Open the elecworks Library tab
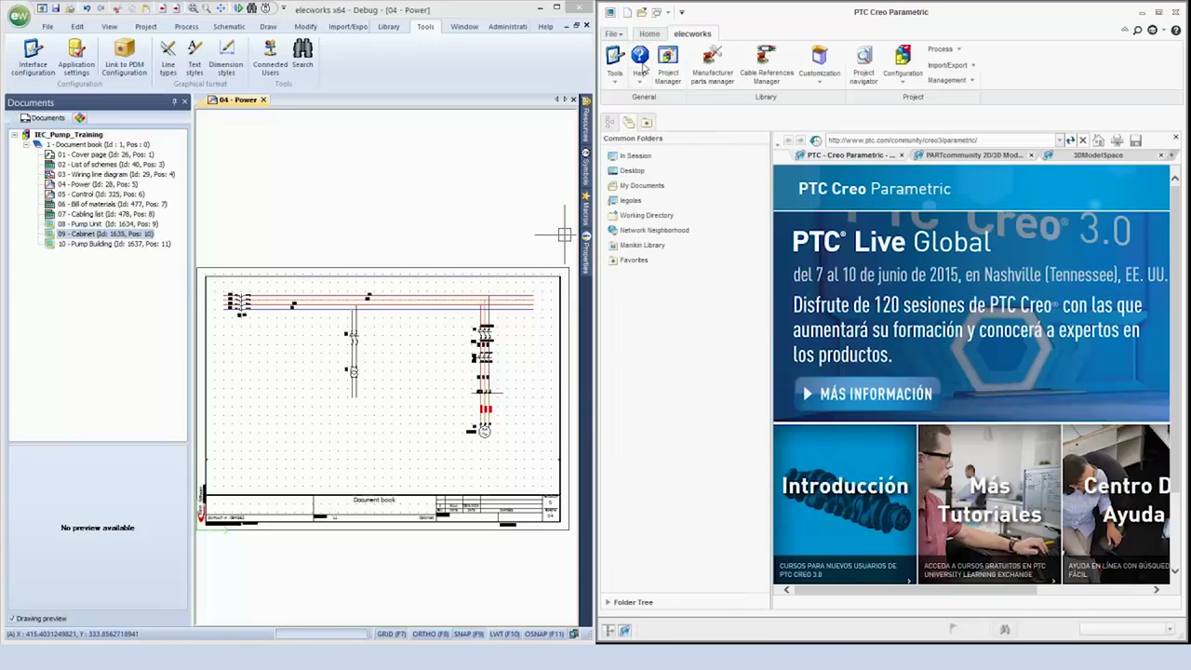The width and height of the screenshot is (1191, 670). pyautogui.click(x=388, y=27)
